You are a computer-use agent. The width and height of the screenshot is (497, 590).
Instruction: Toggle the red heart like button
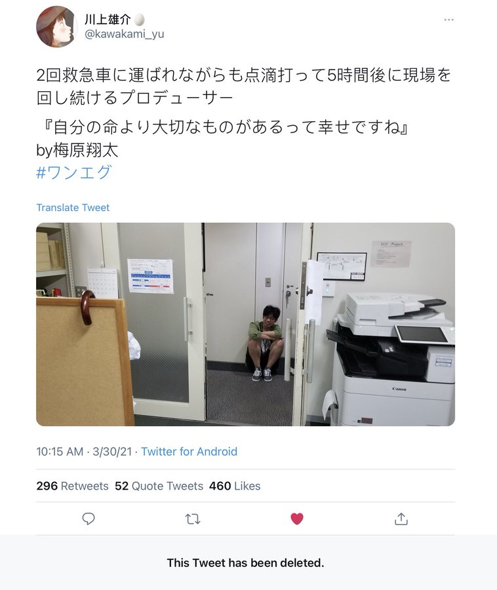(x=297, y=519)
